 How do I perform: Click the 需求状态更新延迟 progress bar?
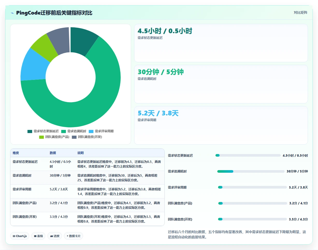click(248, 155)
